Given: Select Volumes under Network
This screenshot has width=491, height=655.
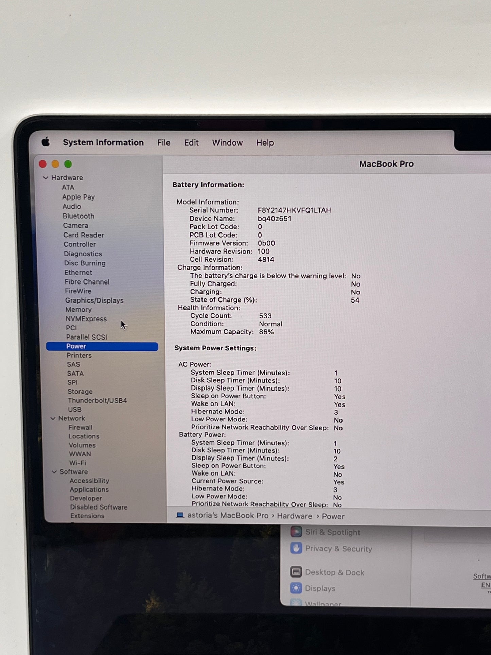Looking at the screenshot, I should (x=82, y=445).
